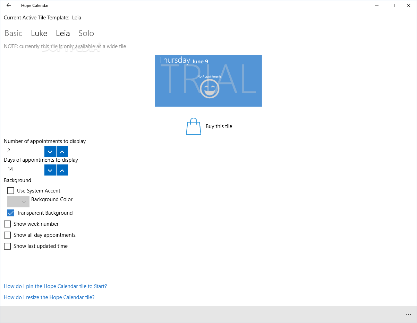The image size is (417, 323).
Task: Decrease number of appointments to display
Action: coord(50,151)
